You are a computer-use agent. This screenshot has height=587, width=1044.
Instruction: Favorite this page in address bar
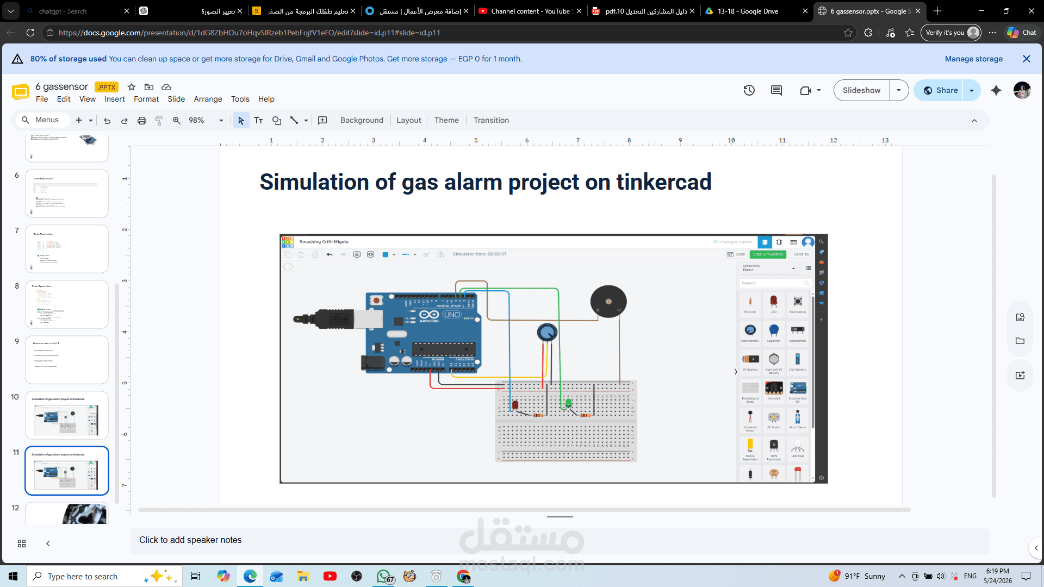[x=848, y=33]
